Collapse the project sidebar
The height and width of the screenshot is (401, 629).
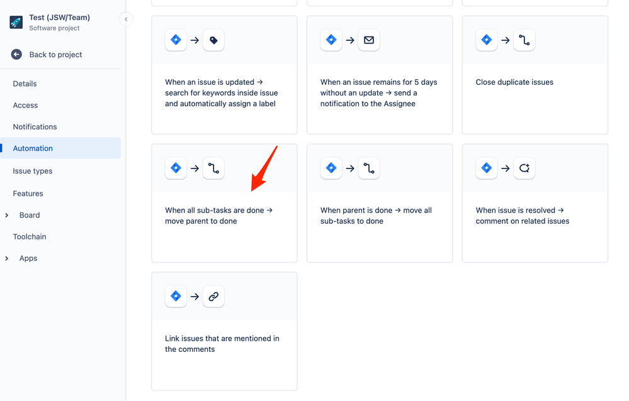(x=126, y=19)
